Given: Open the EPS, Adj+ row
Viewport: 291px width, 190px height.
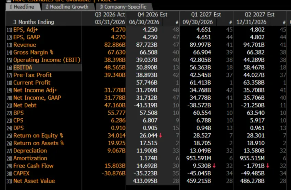Looking at the screenshot, I should click(25, 30).
